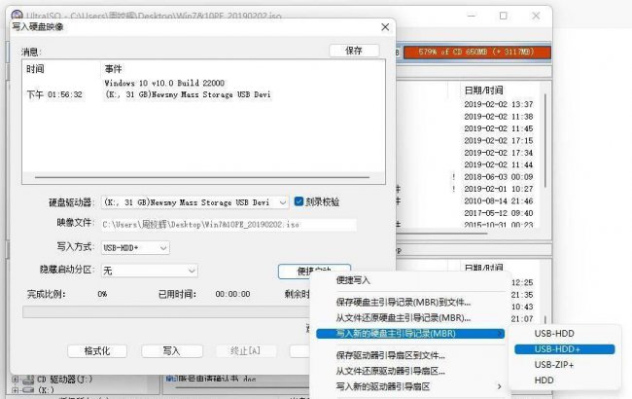Image resolution: width=632 pixels, height=399 pixels.
Task: Click the orange 579% of CD capacity bar
Action: pyautogui.click(x=477, y=52)
